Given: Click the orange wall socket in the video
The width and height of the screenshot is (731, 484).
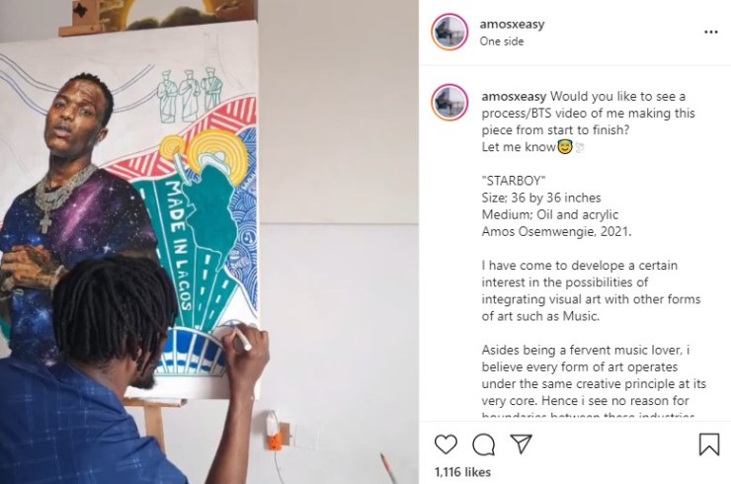Looking at the screenshot, I should (275, 440).
